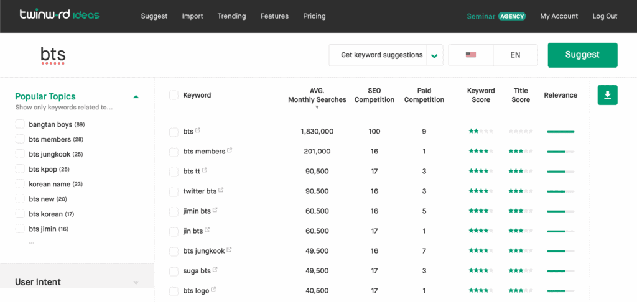The width and height of the screenshot is (637, 302).
Task: Check the select-all Keyword checkbox
Action: (x=174, y=96)
